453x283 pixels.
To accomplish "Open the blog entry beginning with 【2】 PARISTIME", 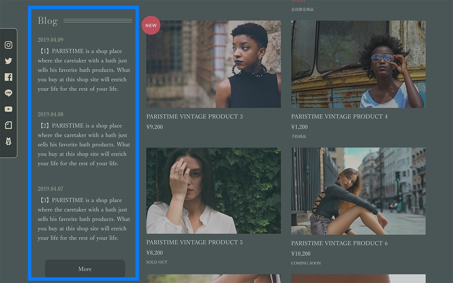I will point(84,145).
